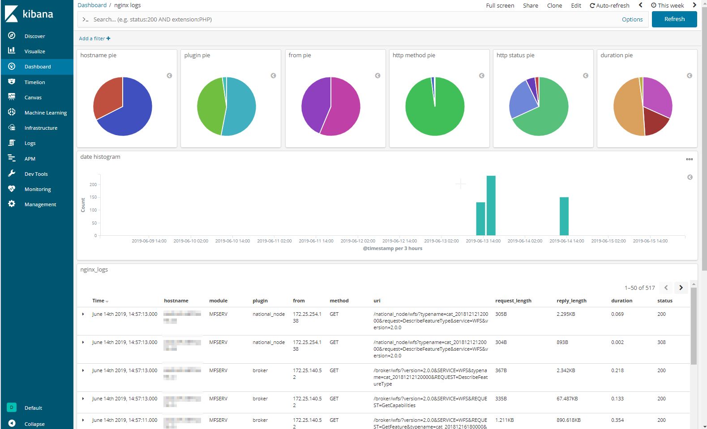Viewport: 707px width, 429px height.
Task: Click Edit in top menu
Action: (576, 5)
